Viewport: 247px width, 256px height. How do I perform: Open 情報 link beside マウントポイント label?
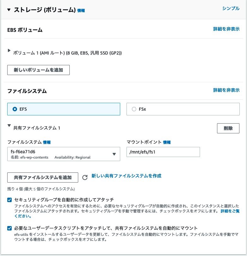tap(167, 143)
